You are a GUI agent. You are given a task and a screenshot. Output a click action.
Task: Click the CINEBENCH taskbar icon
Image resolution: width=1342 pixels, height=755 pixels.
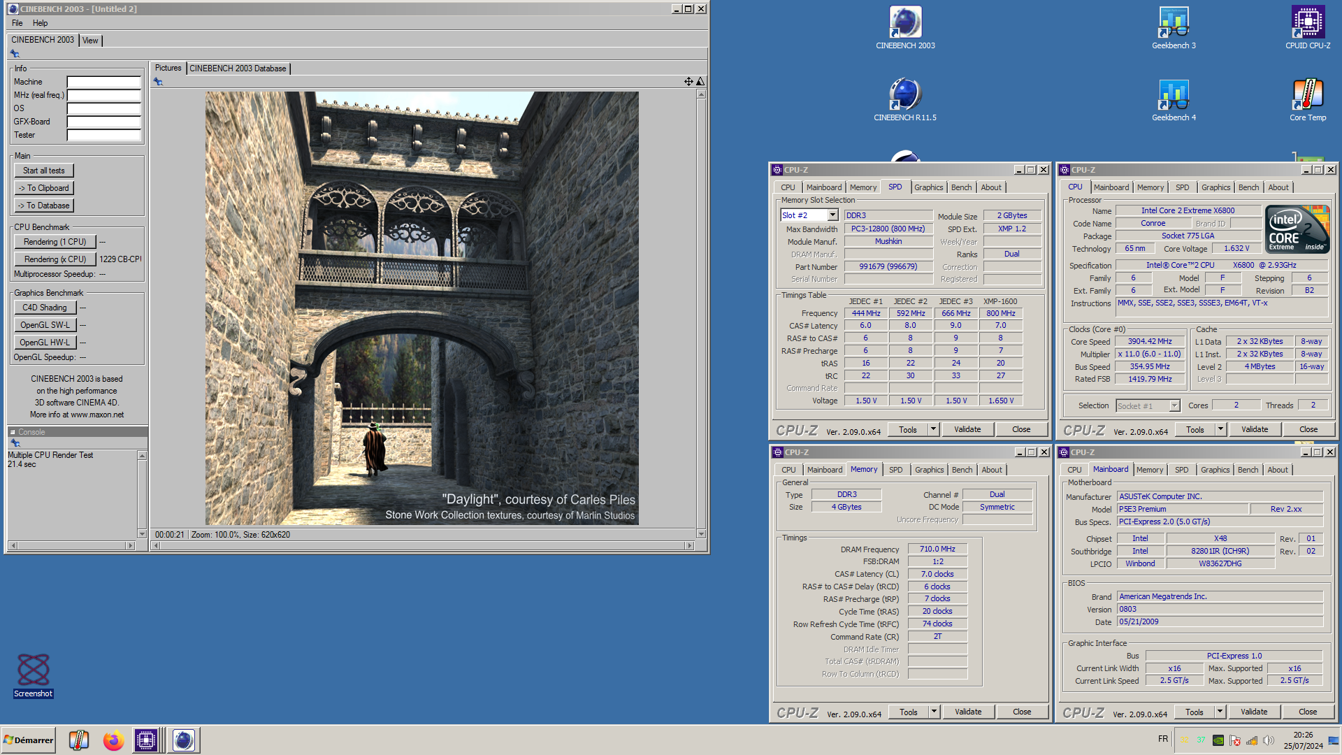tap(184, 740)
